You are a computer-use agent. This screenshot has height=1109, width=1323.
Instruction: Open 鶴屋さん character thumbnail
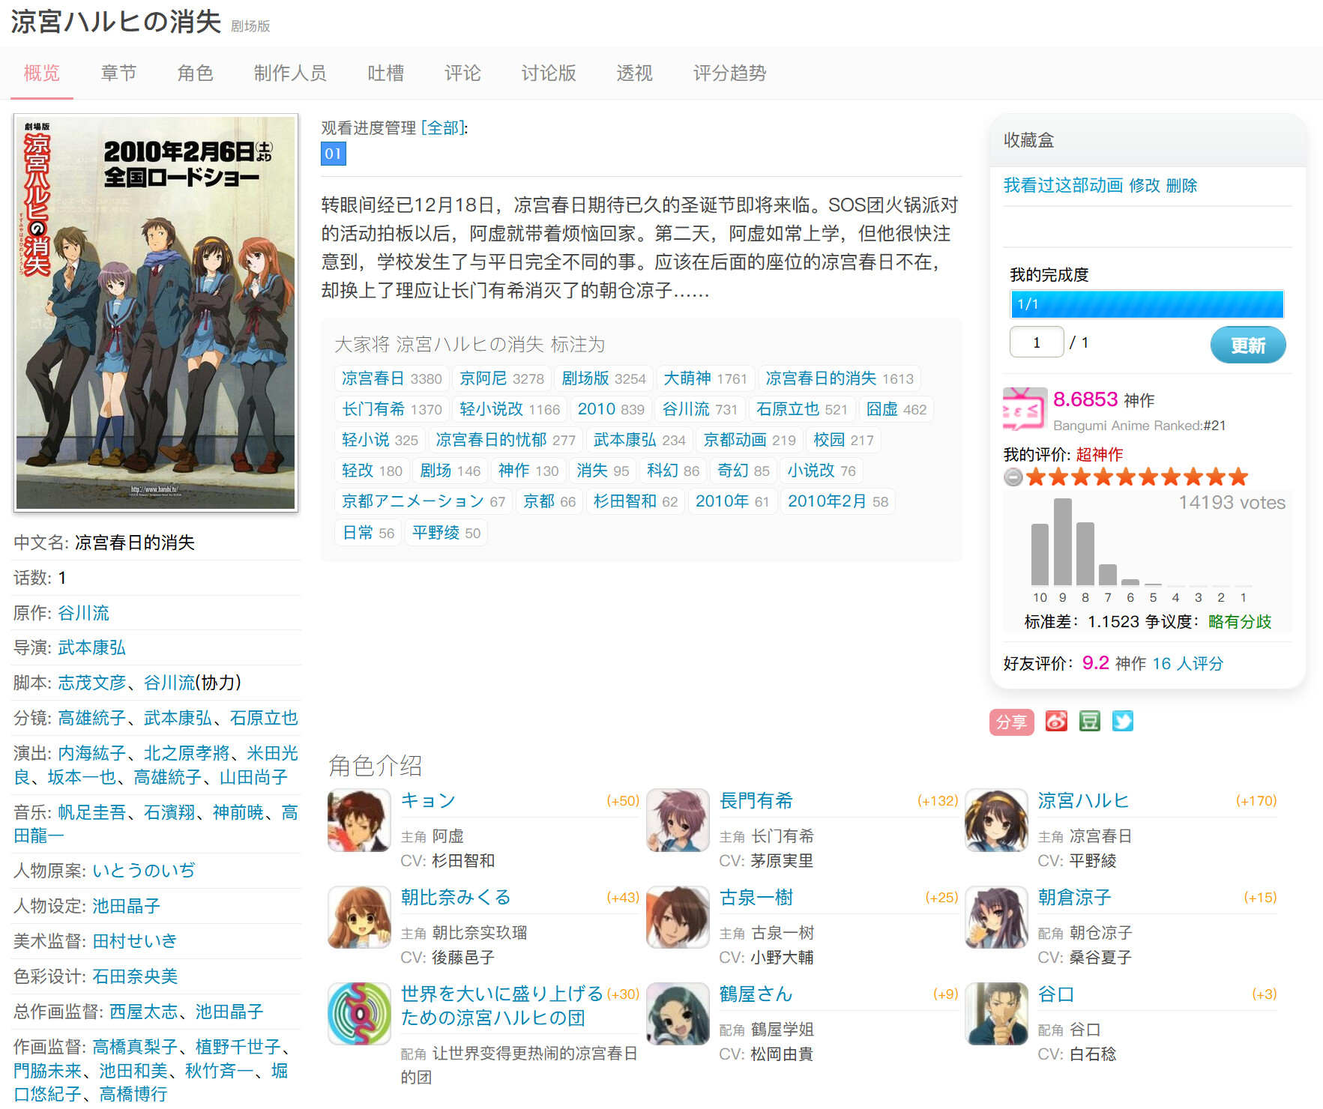click(x=678, y=1014)
